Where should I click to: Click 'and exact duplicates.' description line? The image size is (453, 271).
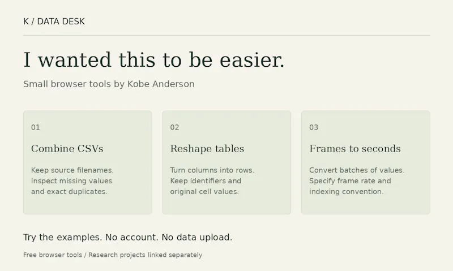69,192
